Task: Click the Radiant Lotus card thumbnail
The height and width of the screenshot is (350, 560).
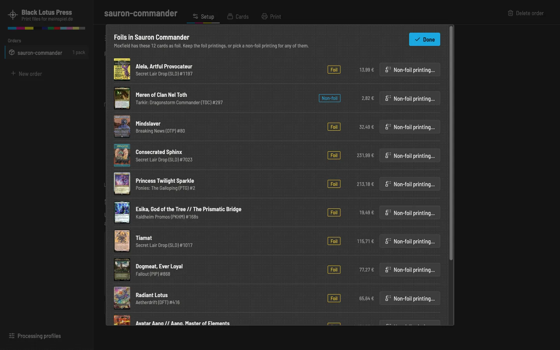Action: (x=122, y=298)
